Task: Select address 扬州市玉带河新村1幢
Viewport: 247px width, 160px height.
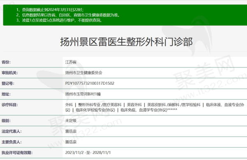Action: (83, 94)
